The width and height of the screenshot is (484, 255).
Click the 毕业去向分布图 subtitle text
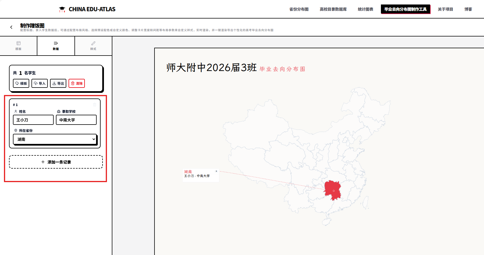(x=282, y=69)
